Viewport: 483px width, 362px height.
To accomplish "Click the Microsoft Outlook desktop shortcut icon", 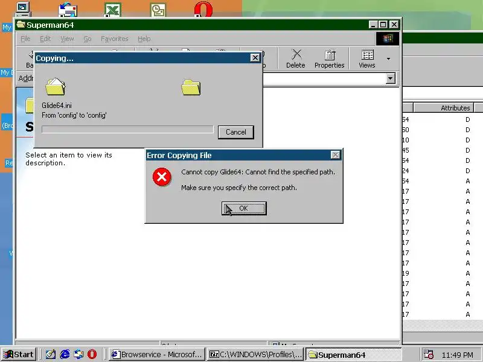I will [x=158, y=10].
